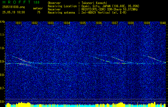
Task: Click the meteor count value 75
Action: pyautogui.click(x=39, y=12)
